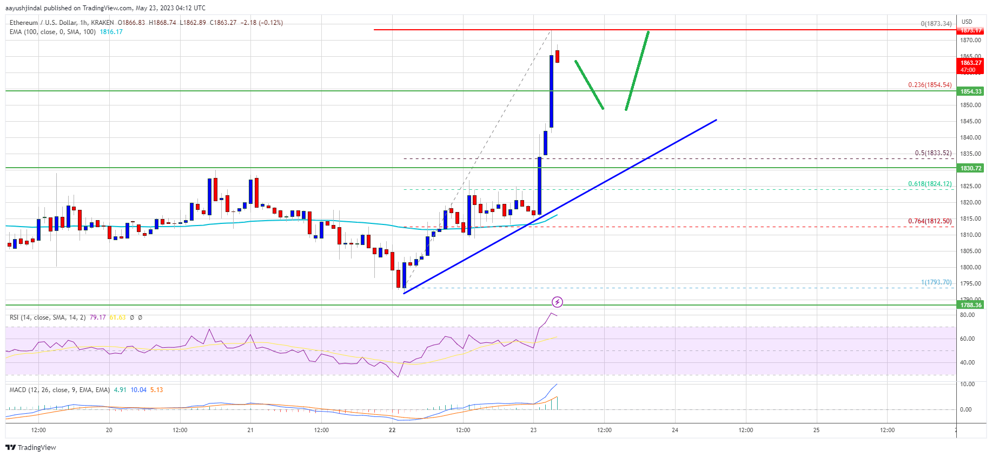Select the red horizontal resistance line

[665, 30]
